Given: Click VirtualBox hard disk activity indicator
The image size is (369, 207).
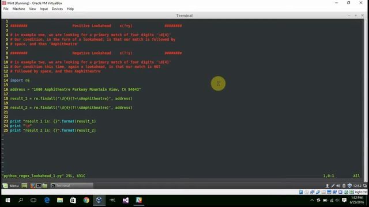Looking at the screenshot, I should click(301, 192).
